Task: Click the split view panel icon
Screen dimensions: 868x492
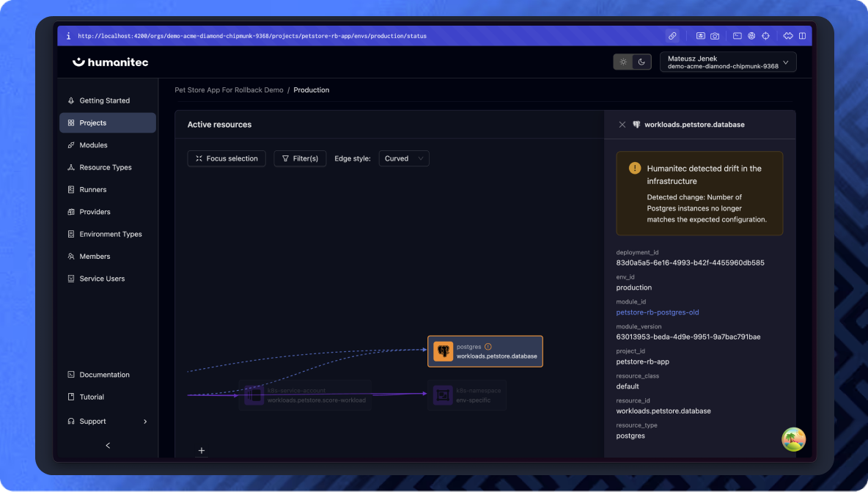Action: tap(802, 36)
